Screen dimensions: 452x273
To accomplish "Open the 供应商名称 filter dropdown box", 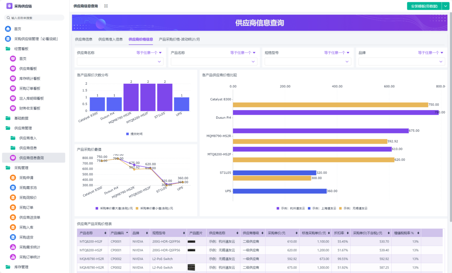I will pyautogui.click(x=120, y=62).
